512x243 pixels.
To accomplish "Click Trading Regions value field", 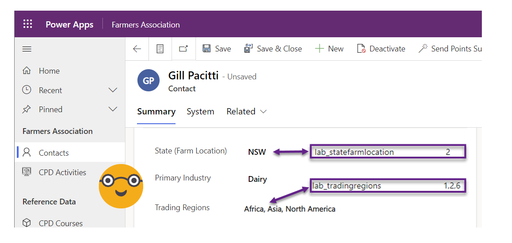I will click(289, 209).
